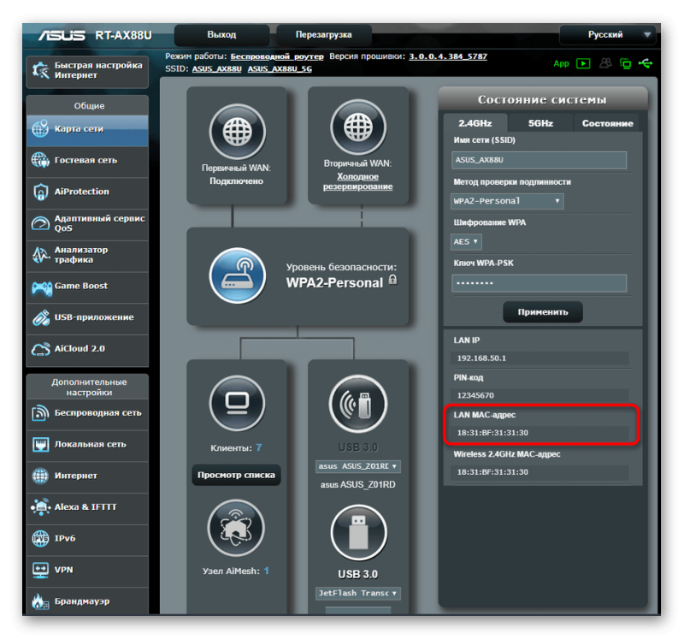684x639 pixels.
Task: Click the Карта сети globe icon
Action: [x=40, y=128]
